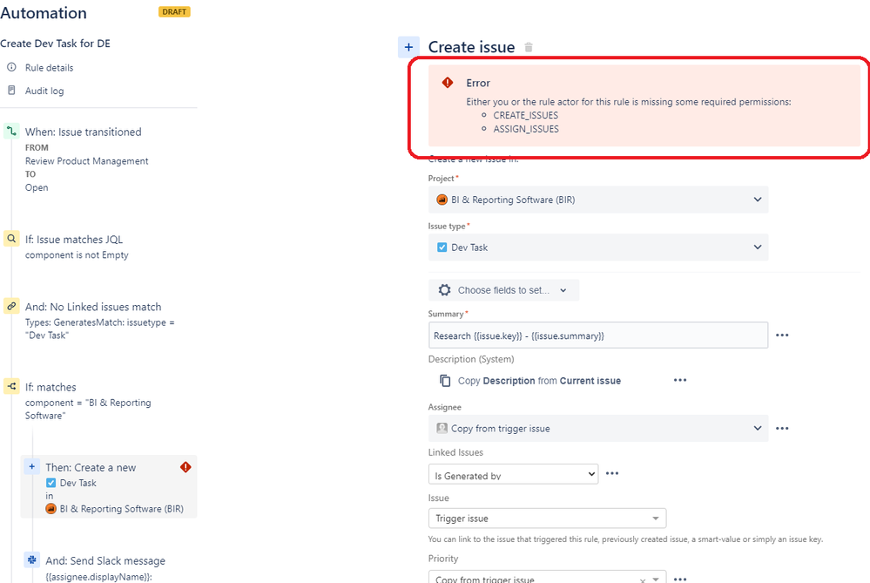Open more options for the Assignee field
Screen dimensions: 870x583
[782, 429]
